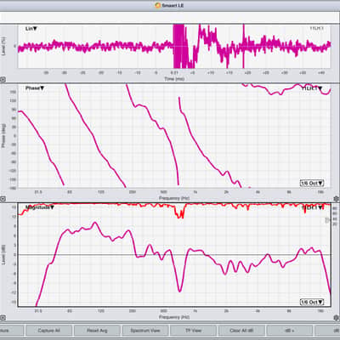Switch to TF View
The width and height of the screenshot is (340, 340).
193,331
